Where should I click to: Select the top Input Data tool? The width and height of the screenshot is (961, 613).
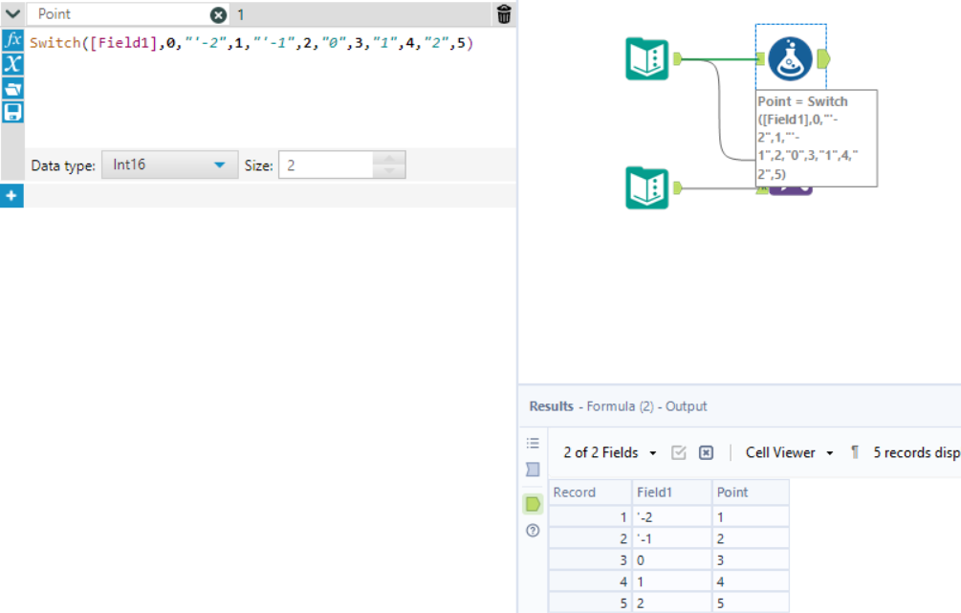pos(646,57)
